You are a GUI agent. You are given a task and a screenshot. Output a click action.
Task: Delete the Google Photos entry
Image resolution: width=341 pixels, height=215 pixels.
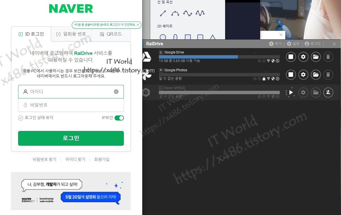click(328, 75)
